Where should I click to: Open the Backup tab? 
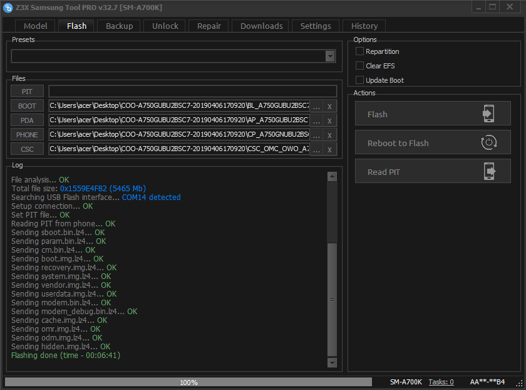tap(119, 26)
